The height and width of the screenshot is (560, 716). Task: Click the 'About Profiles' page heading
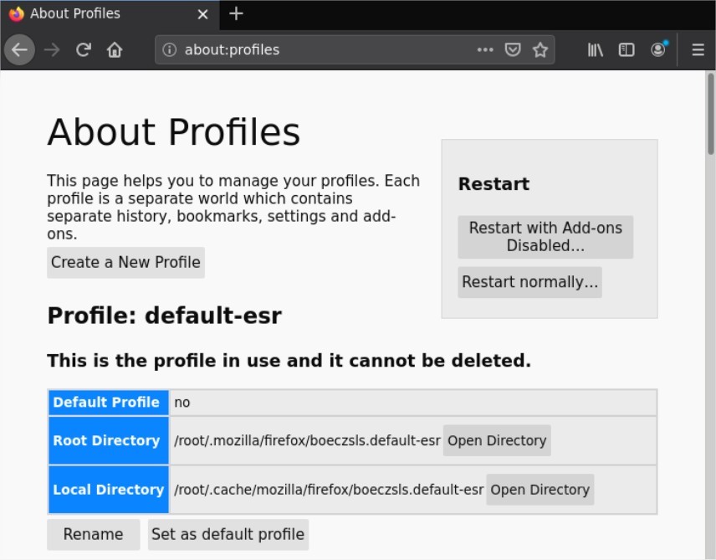[x=173, y=132]
